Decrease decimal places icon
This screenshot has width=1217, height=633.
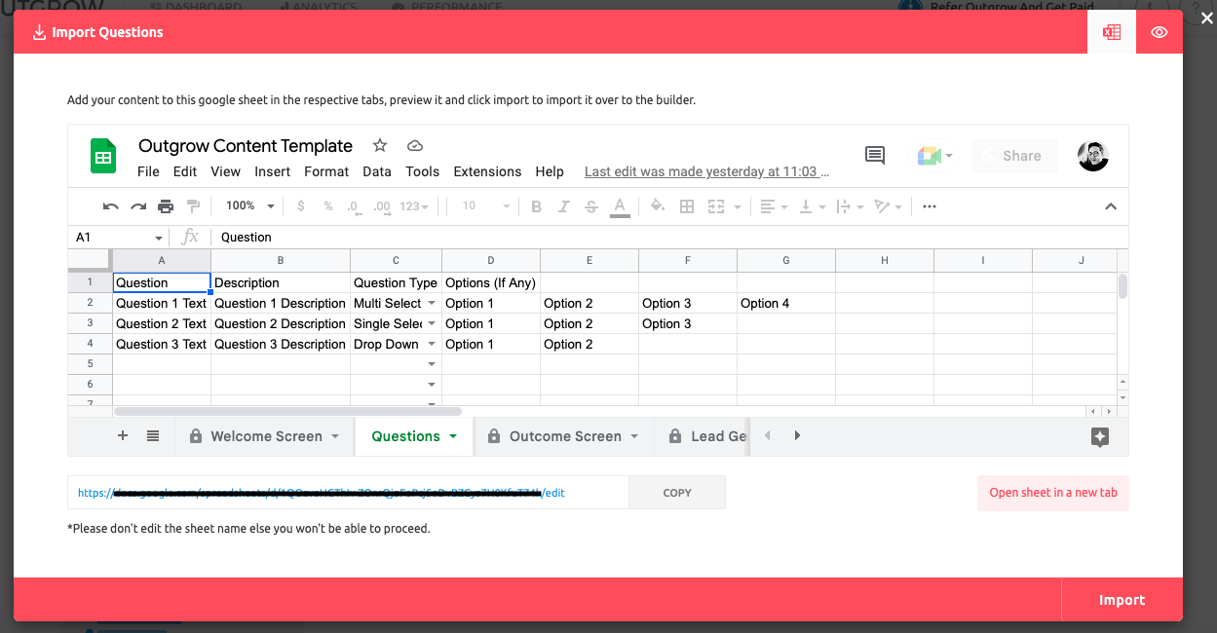(x=354, y=206)
